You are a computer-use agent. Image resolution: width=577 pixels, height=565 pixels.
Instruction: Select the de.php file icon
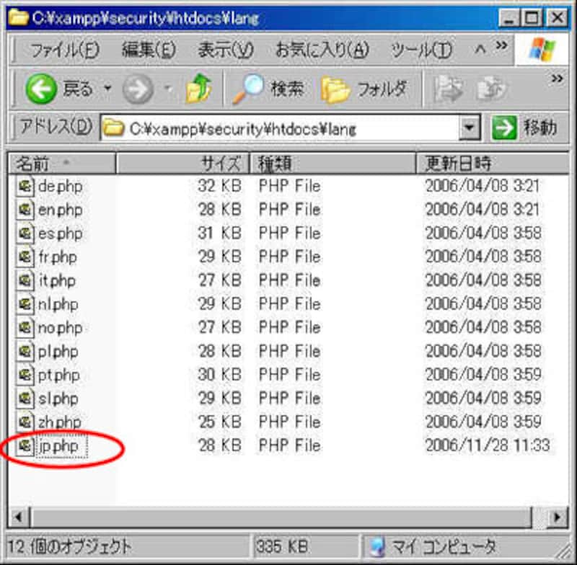[x=26, y=186]
